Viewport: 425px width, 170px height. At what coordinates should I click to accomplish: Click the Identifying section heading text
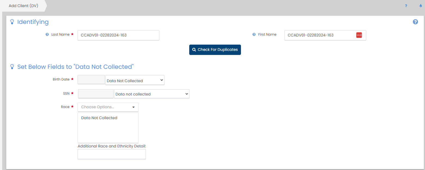point(33,22)
